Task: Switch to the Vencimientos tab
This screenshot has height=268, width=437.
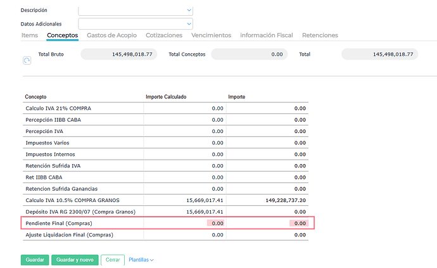Action: pyautogui.click(x=211, y=35)
